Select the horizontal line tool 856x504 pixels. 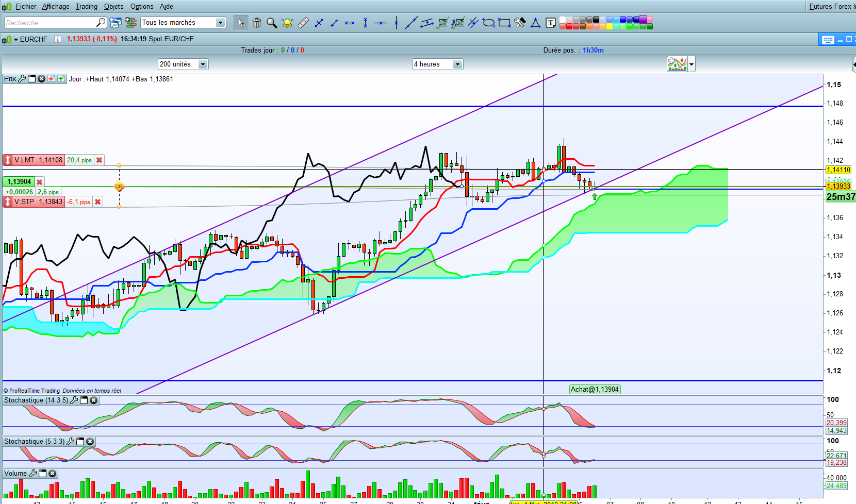[381, 23]
